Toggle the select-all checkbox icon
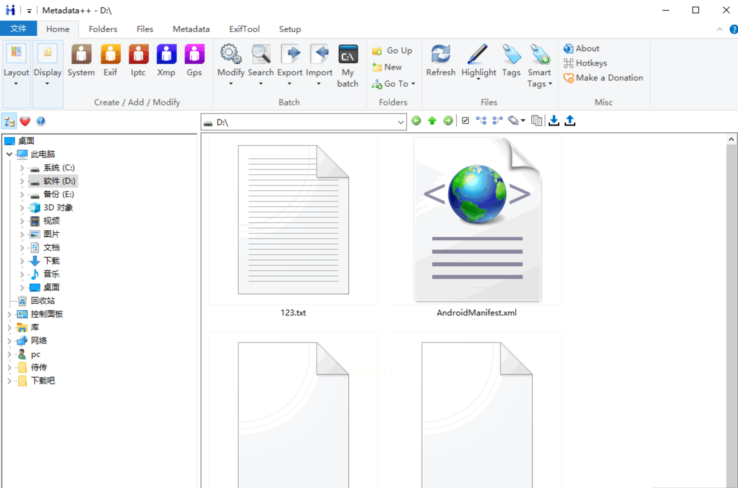738x488 pixels. (x=465, y=121)
